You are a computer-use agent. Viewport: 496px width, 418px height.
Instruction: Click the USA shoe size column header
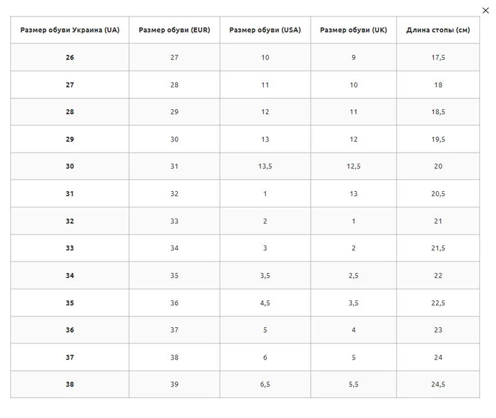pyautogui.click(x=265, y=30)
